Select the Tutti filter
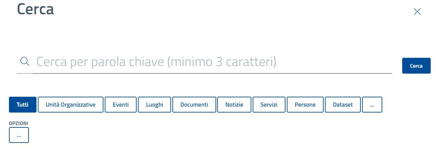Screen dimensions: 436x165 [23, 105]
